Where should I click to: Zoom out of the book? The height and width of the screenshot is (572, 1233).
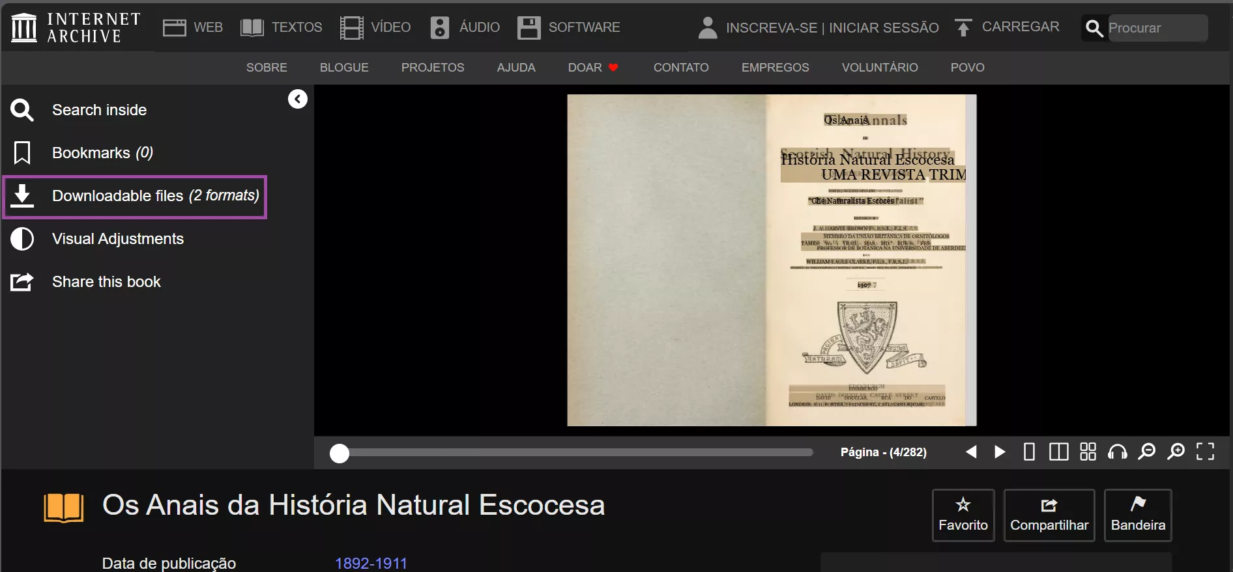(1146, 452)
